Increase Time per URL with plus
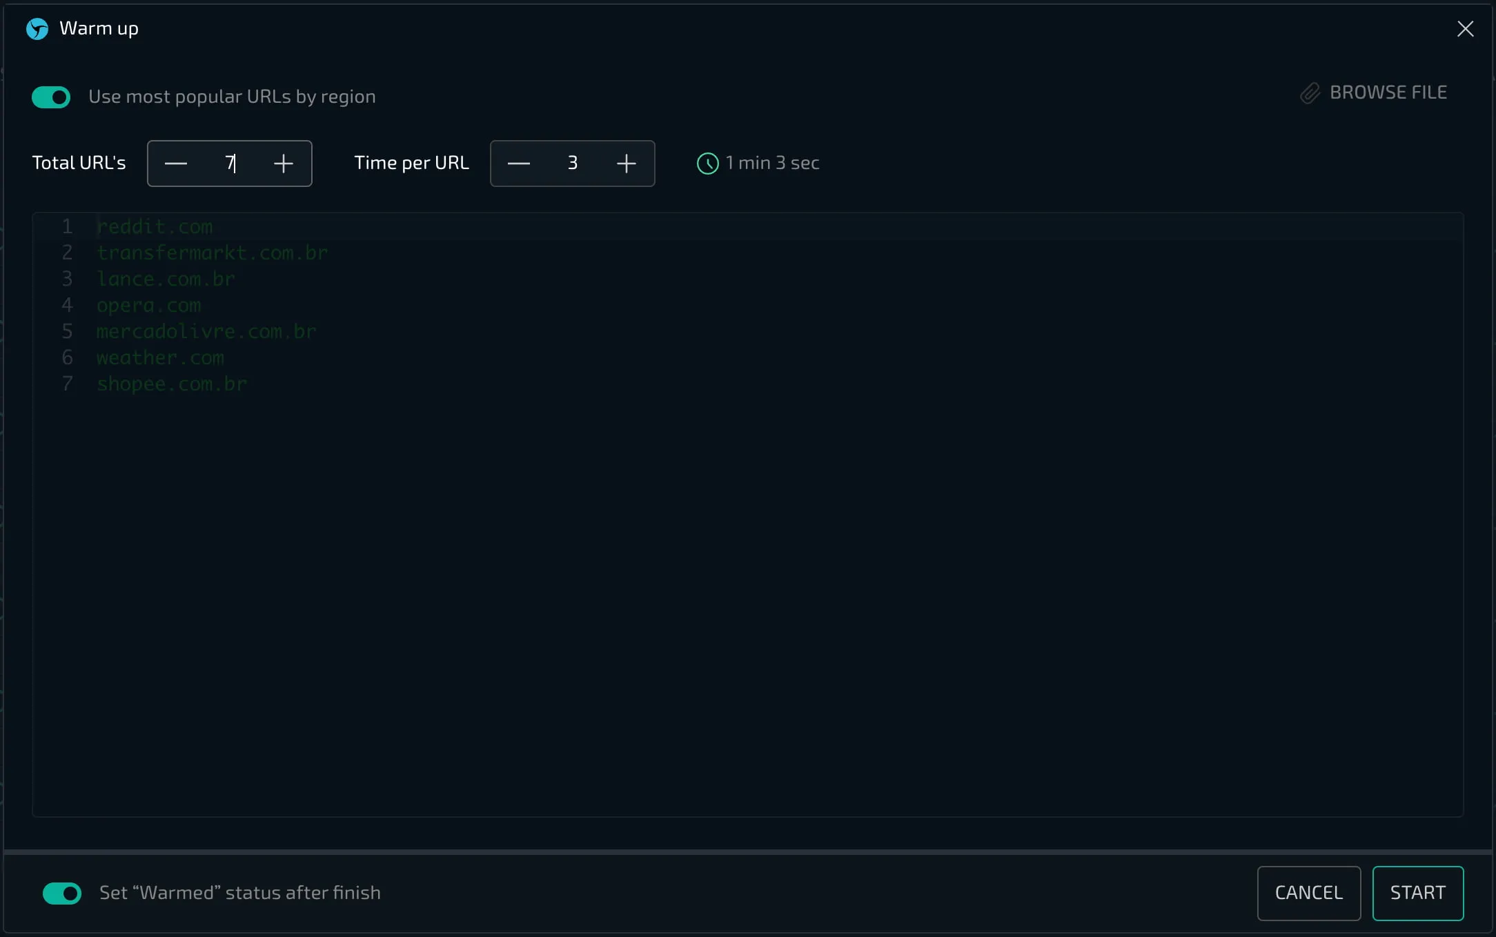 click(627, 164)
